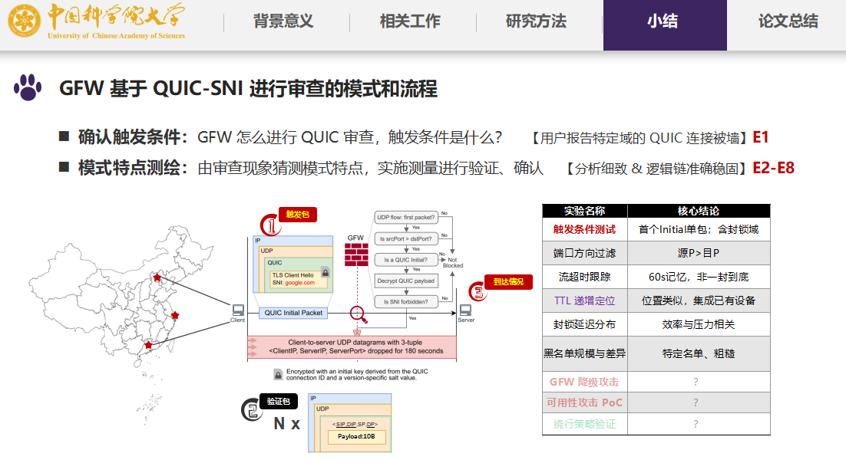Select the highlighted 小结 tab
This screenshot has height=463, width=846.
pos(665,25)
